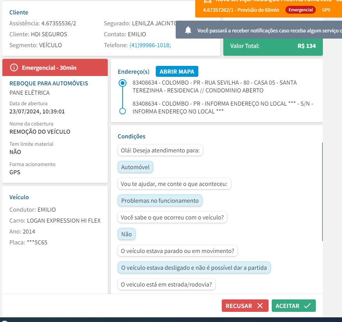Screen dimensions: 342x322
Task: Select the Problemas no funcionamento chip
Action: (160, 200)
